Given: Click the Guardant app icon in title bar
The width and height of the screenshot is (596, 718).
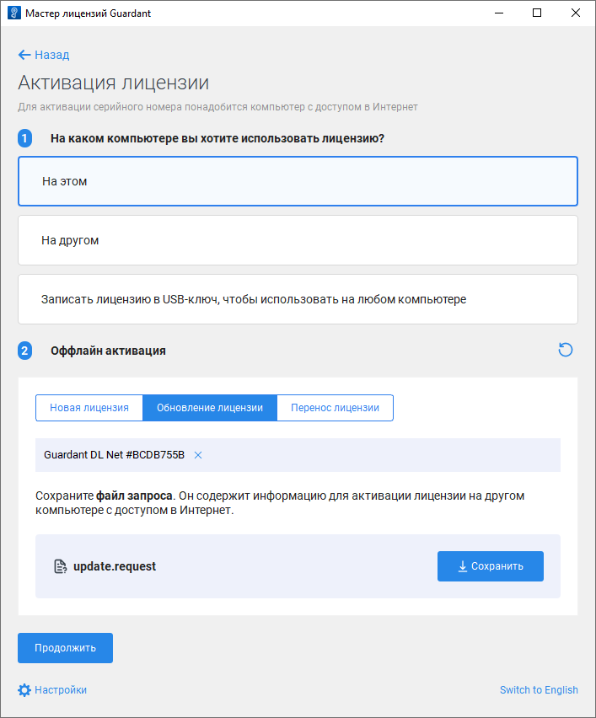Looking at the screenshot, I should (x=13, y=13).
